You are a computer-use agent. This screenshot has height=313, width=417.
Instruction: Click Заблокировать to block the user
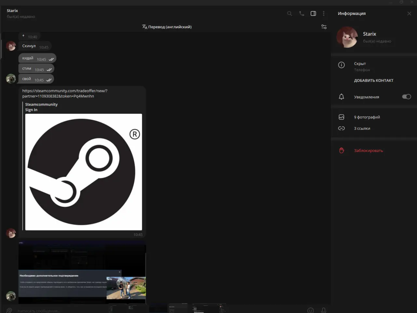[368, 150]
